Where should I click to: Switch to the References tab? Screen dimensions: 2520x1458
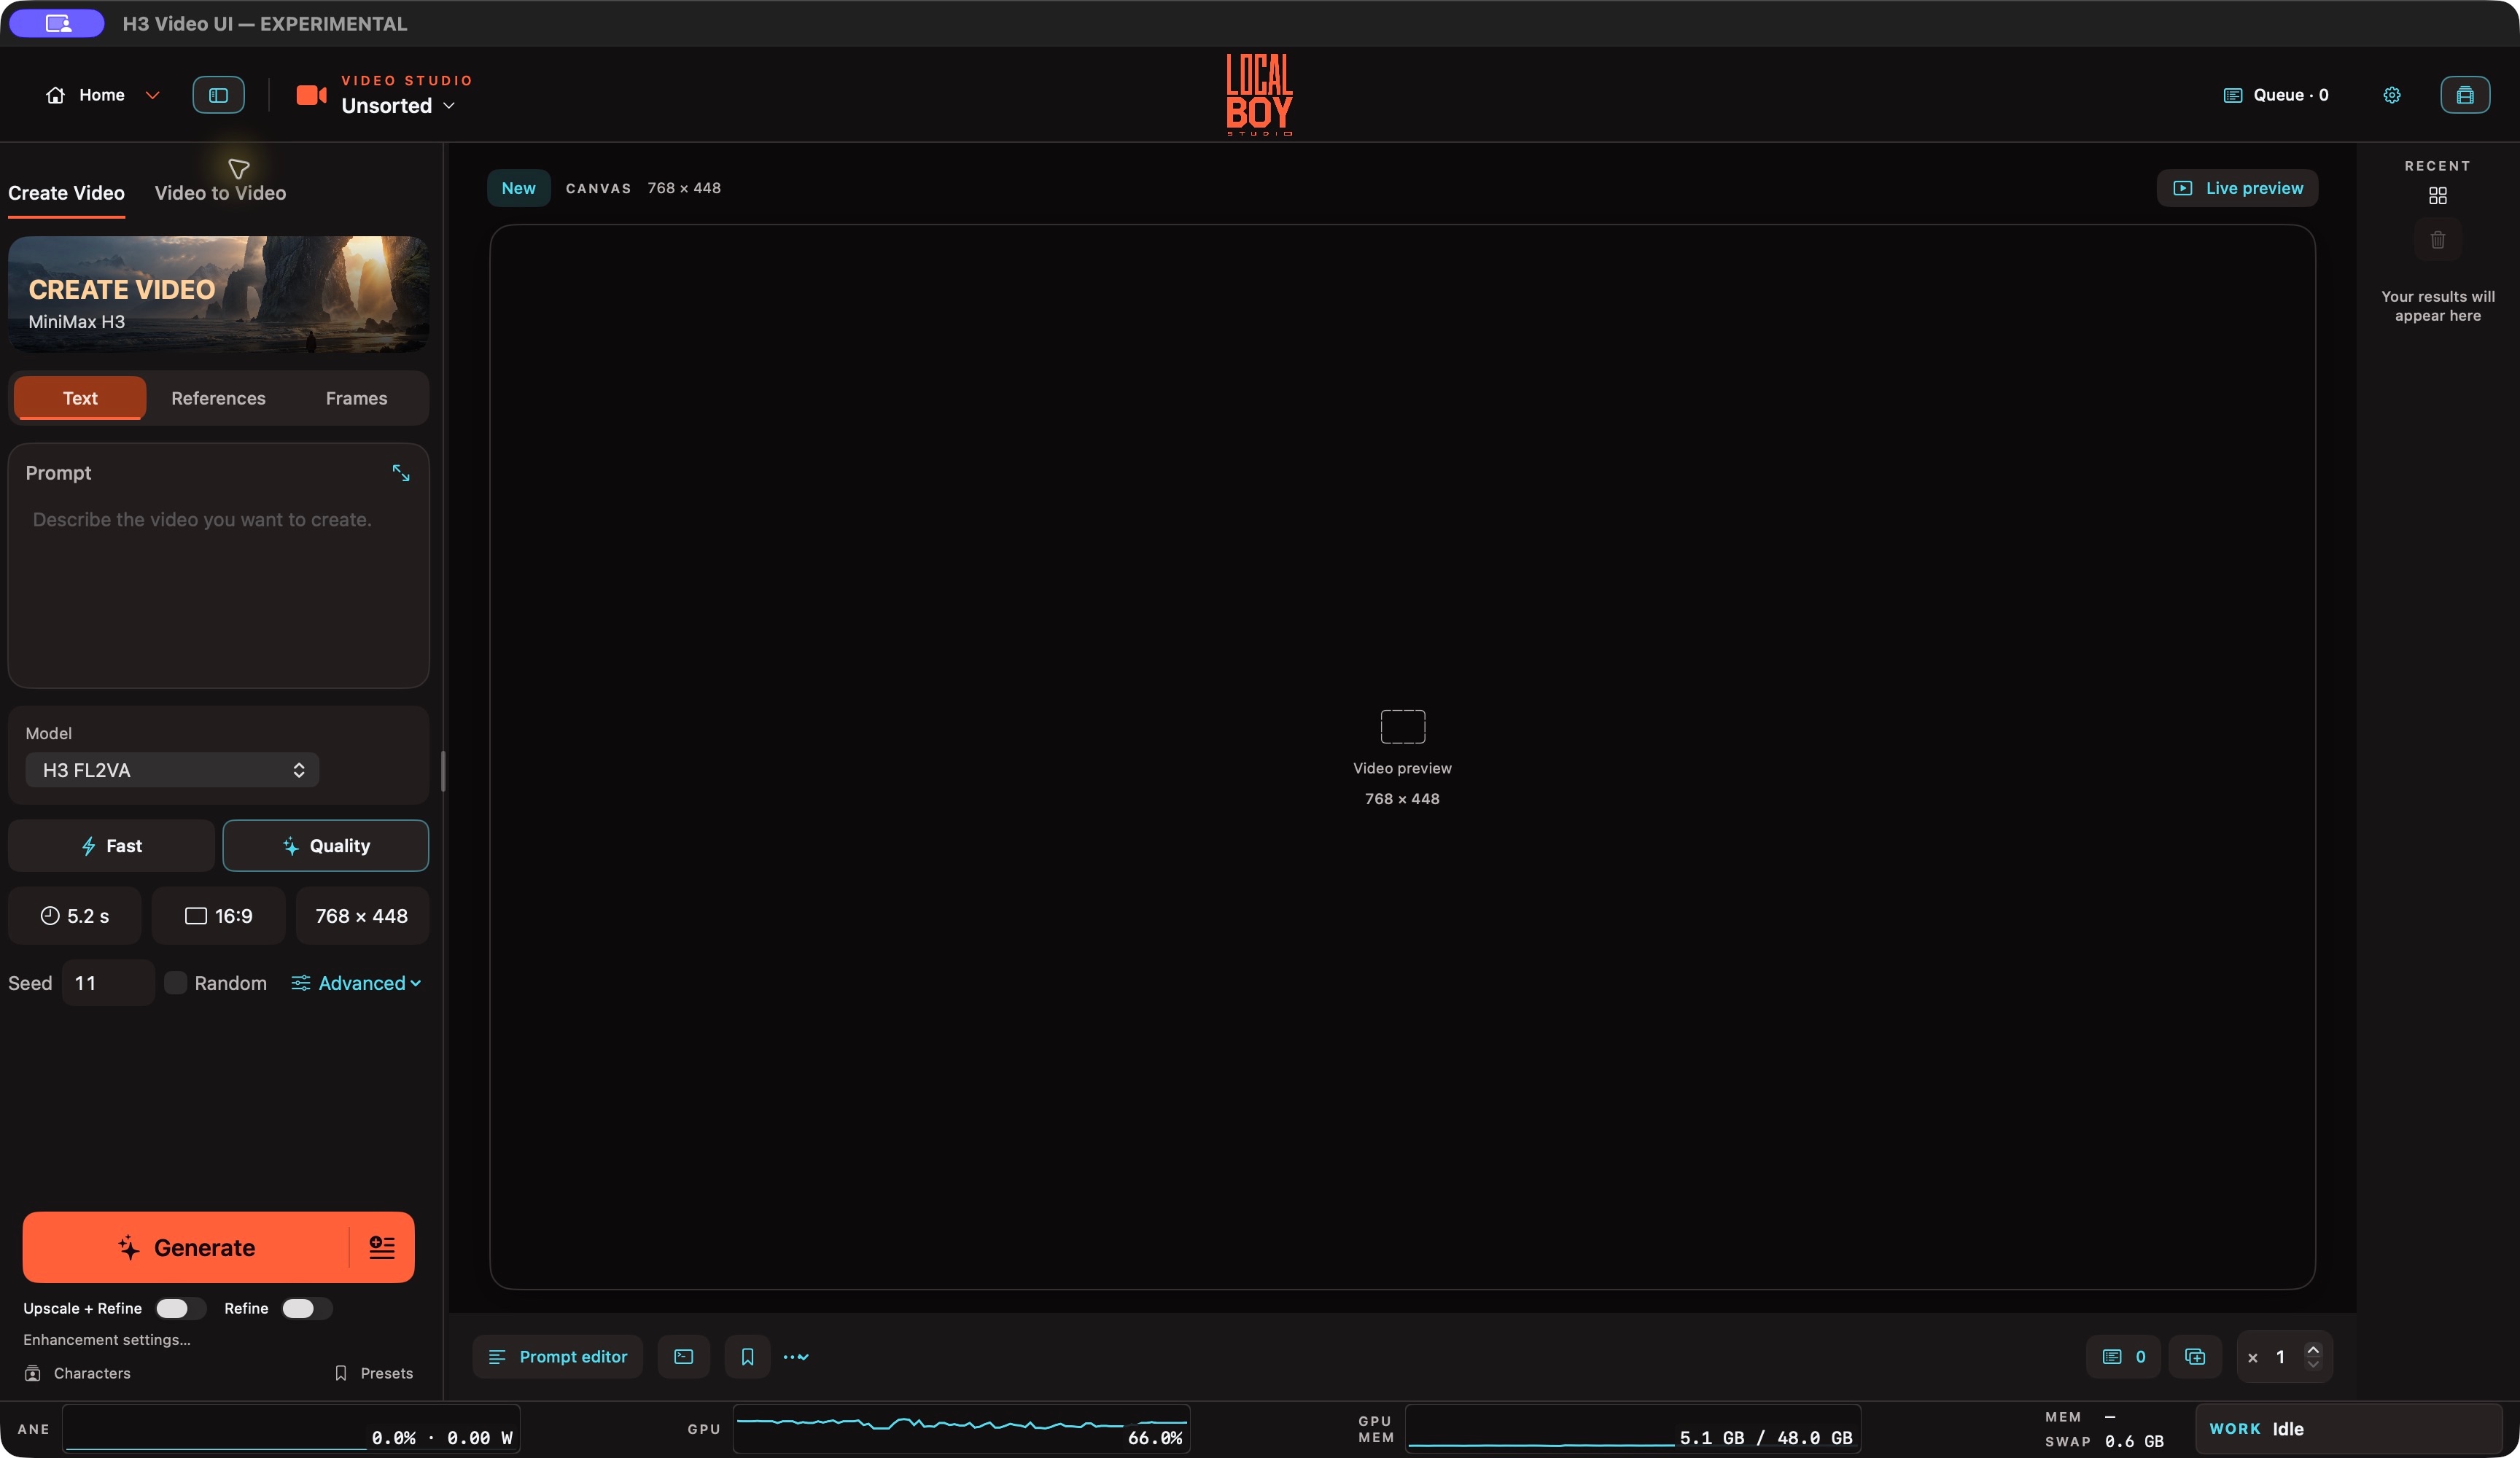218,398
